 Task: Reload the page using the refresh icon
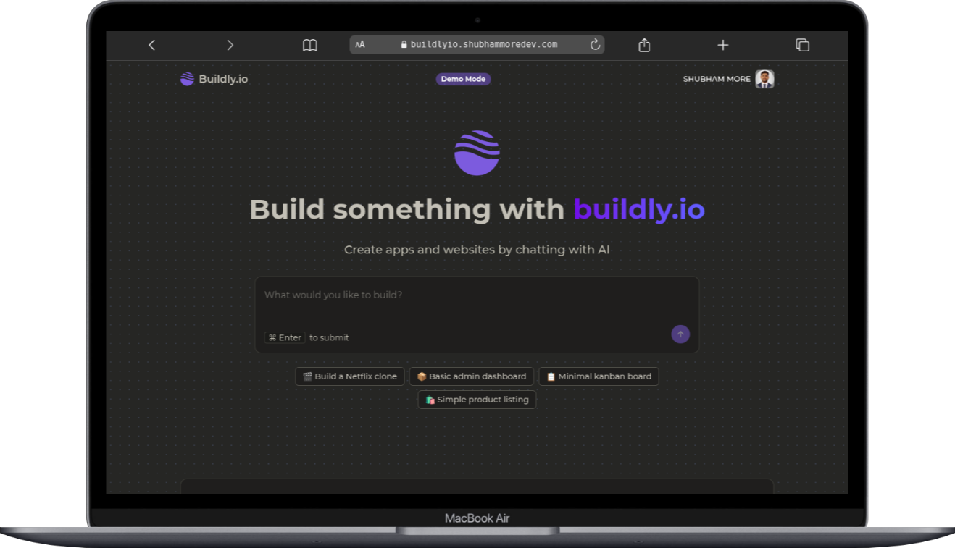[595, 44]
